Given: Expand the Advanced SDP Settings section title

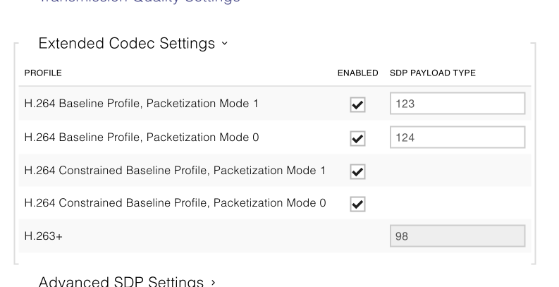Looking at the screenshot, I should pos(121,282).
